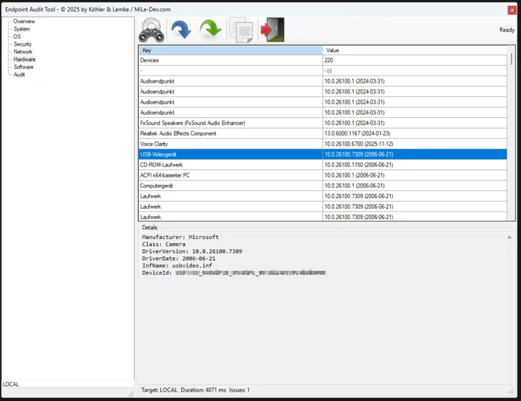Image resolution: width=521 pixels, height=401 pixels.
Task: Click the Value column header
Action: [x=414, y=50]
